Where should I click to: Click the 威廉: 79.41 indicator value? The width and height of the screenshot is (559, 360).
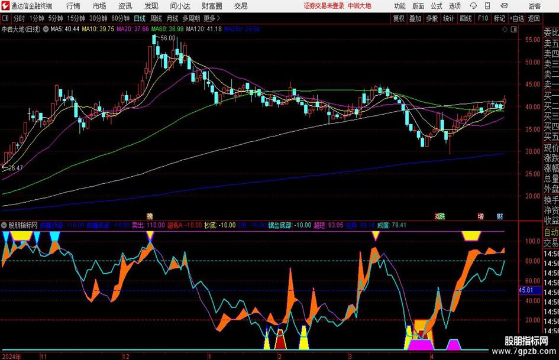[x=392, y=225]
